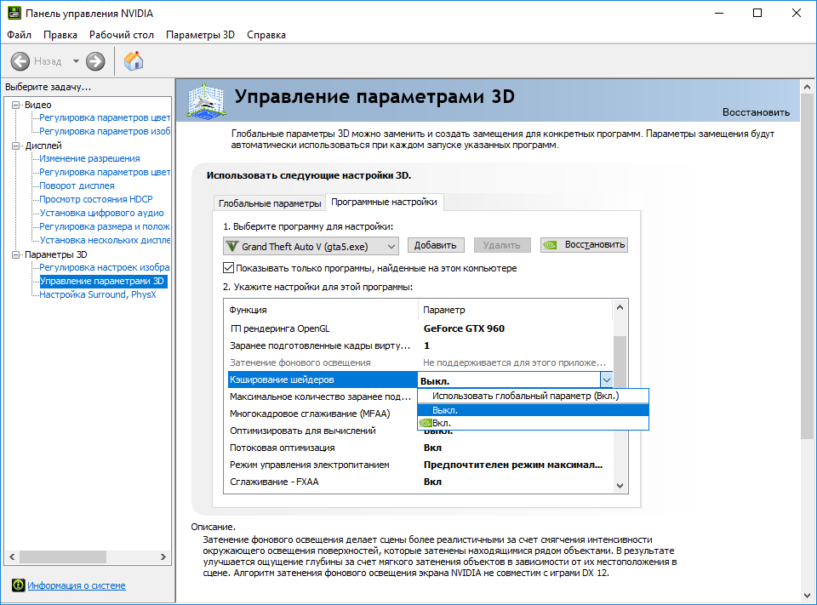Click the Forward arrow icon
This screenshot has width=817, height=605.
tap(95, 61)
